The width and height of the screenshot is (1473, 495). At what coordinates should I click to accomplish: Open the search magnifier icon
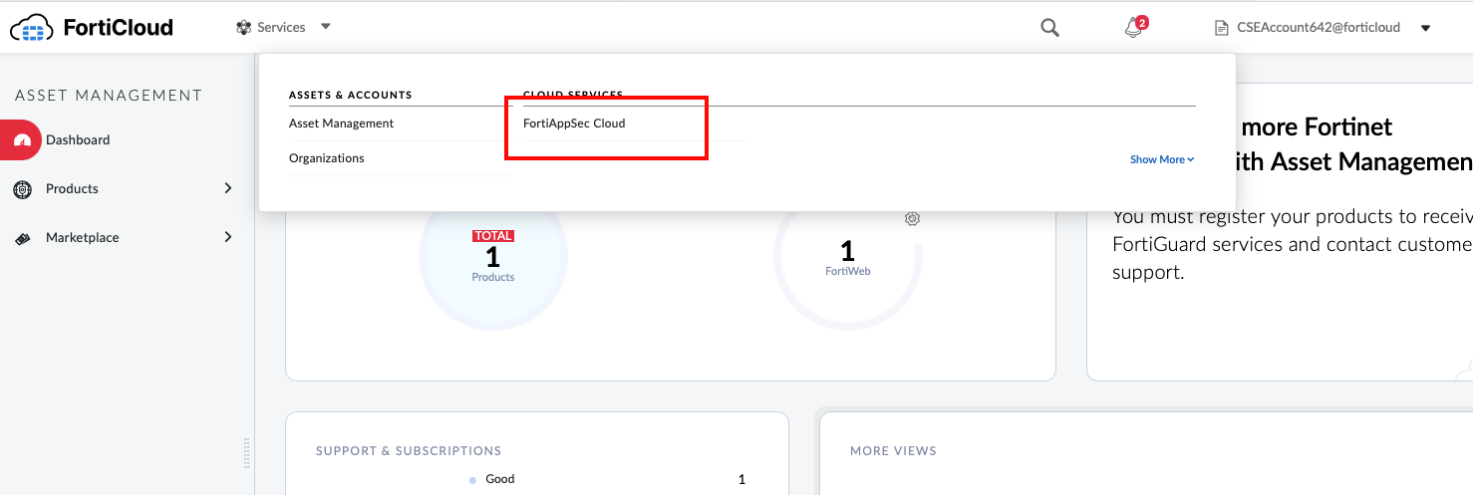1049,28
